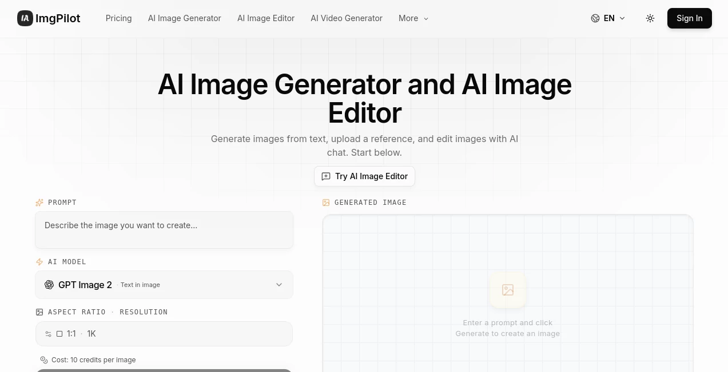
Task: Click the 'Text in image' model tag
Action: point(140,285)
